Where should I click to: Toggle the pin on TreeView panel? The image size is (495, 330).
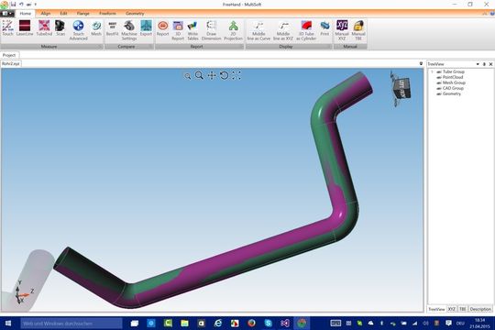point(484,64)
